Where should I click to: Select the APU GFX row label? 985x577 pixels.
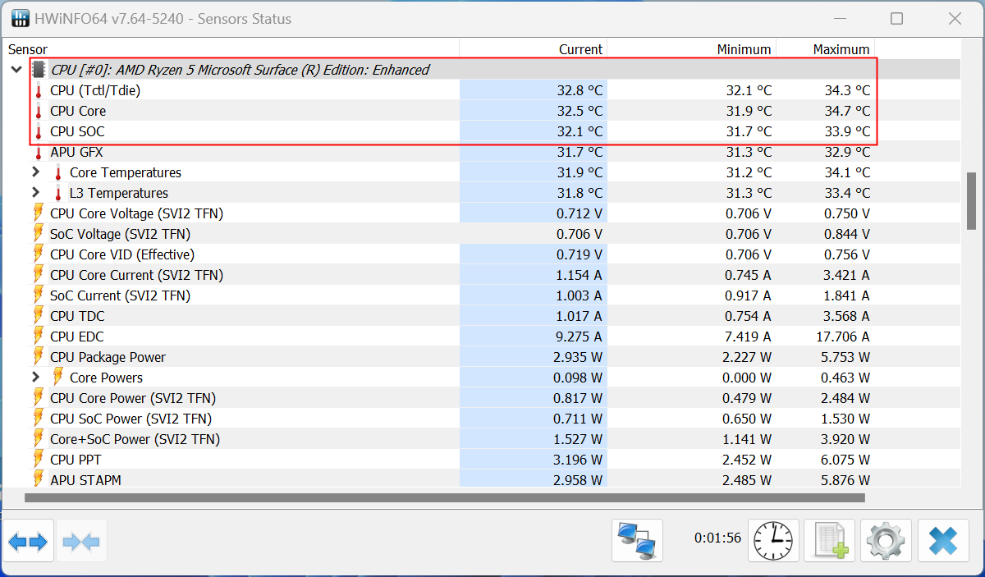[76, 152]
